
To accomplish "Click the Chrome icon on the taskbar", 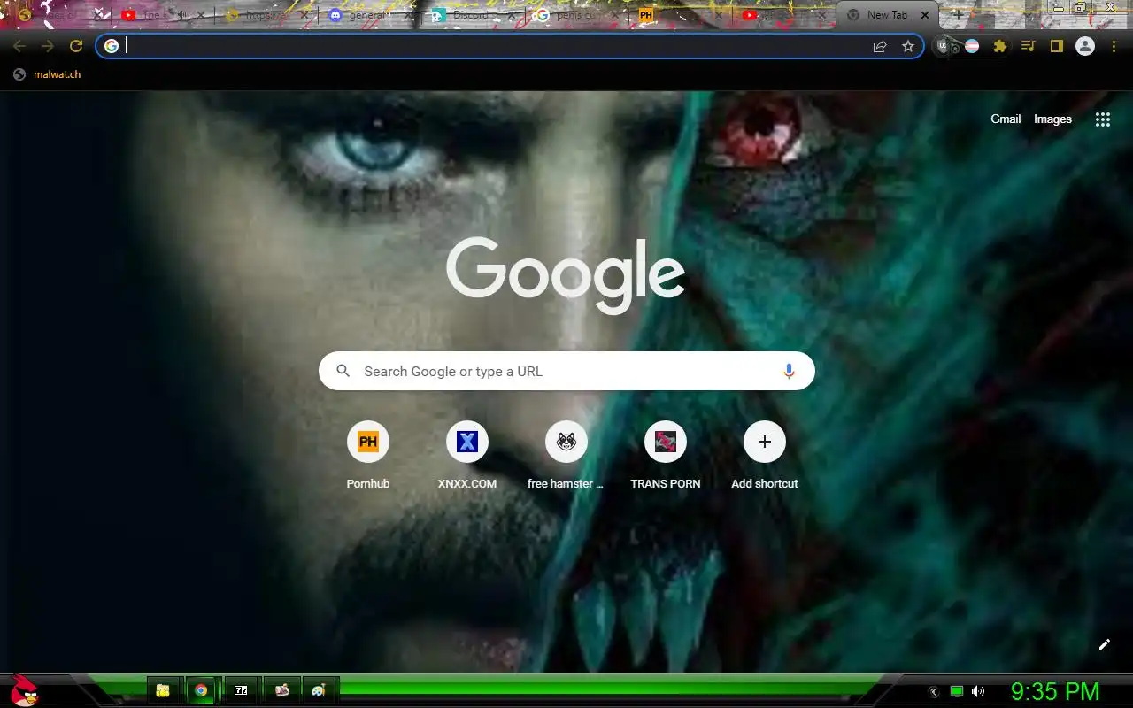I will 202,691.
